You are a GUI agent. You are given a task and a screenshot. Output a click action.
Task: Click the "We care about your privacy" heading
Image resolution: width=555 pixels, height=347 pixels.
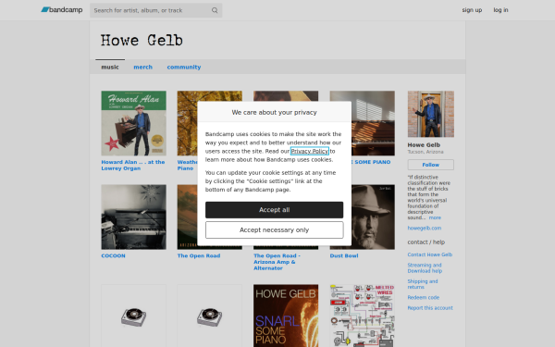275,112
